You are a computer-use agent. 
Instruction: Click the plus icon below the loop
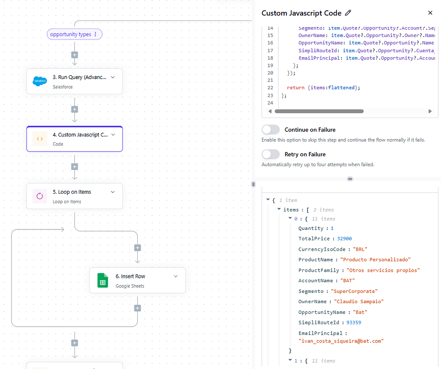tap(74, 343)
